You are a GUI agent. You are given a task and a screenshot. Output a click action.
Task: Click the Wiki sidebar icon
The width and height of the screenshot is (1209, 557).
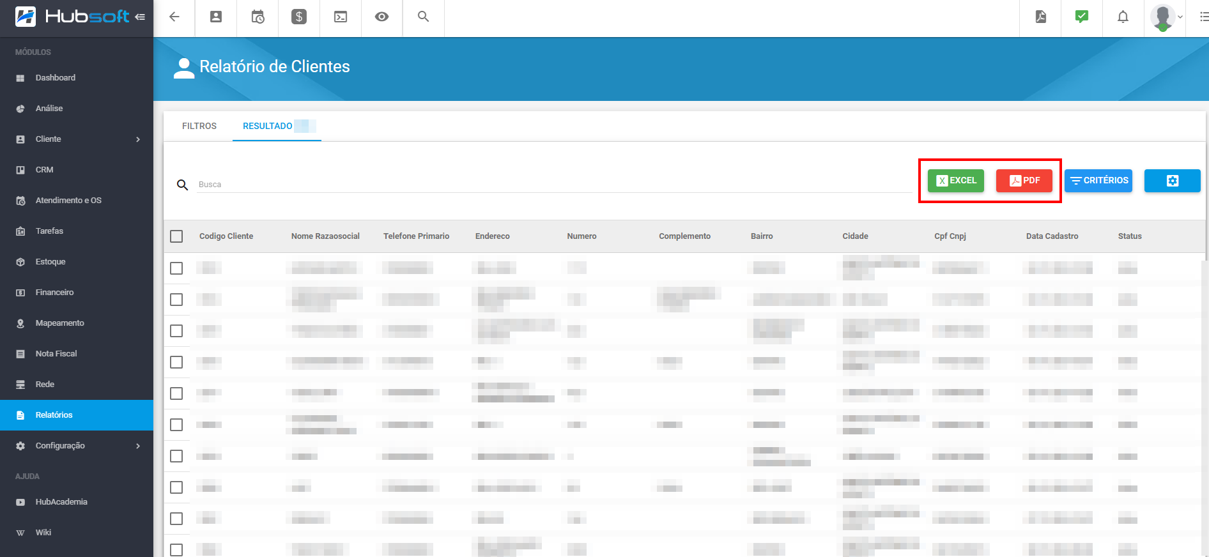pos(20,533)
